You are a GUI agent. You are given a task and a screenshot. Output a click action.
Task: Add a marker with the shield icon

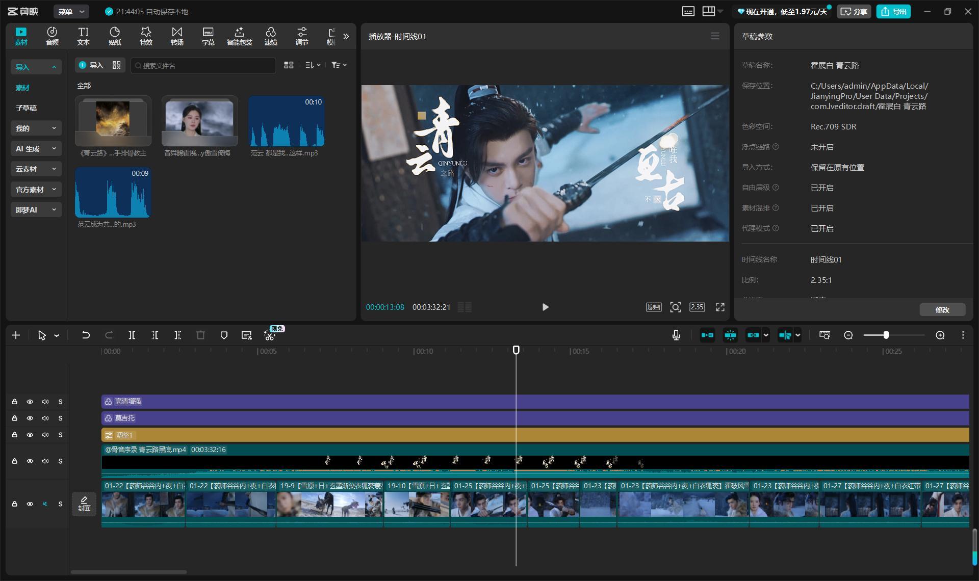click(223, 335)
